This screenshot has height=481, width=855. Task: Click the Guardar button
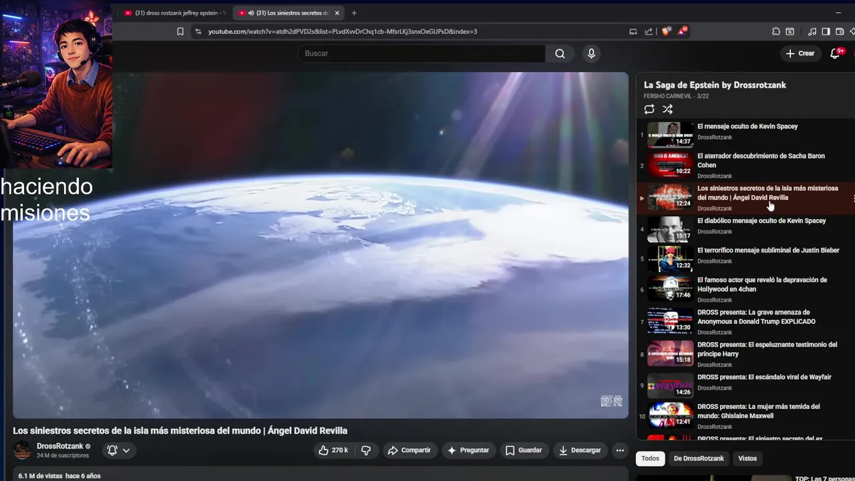click(524, 450)
